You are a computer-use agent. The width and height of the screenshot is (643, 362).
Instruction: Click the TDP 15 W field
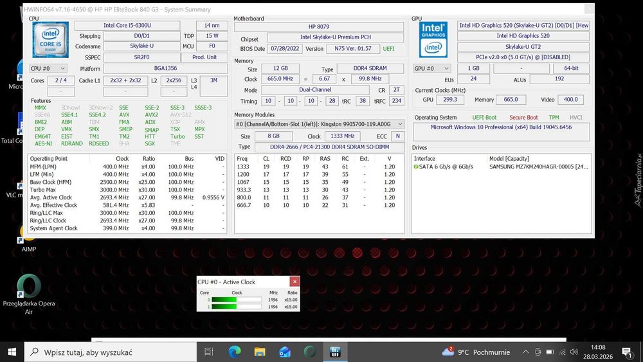pos(212,36)
